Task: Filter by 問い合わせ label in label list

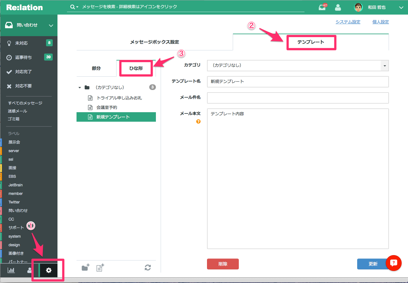Action: [18, 211]
